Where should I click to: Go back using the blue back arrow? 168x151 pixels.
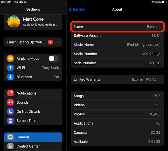(70, 9)
